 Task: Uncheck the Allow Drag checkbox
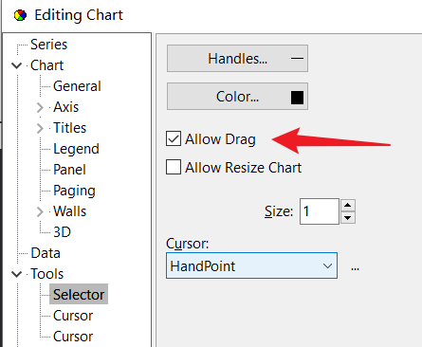click(174, 138)
